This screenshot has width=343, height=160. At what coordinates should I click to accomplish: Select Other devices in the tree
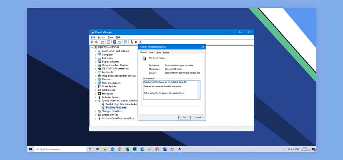click(109, 86)
